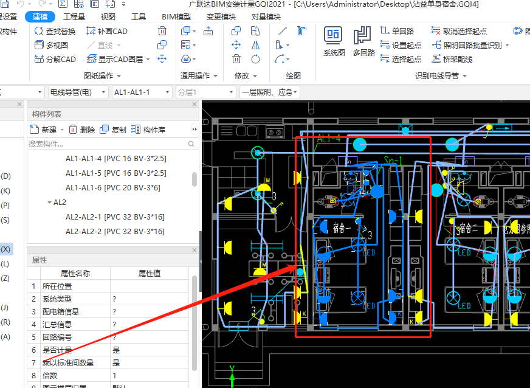This screenshot has width=530, height=388.
Task: Switch to the 视图 tab
Action: point(108,16)
